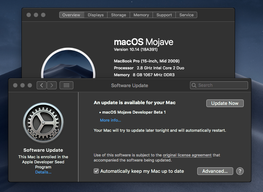Click macOS Mojave Developer Beta 1 item
The height and width of the screenshot is (192, 263).
(x=134, y=112)
